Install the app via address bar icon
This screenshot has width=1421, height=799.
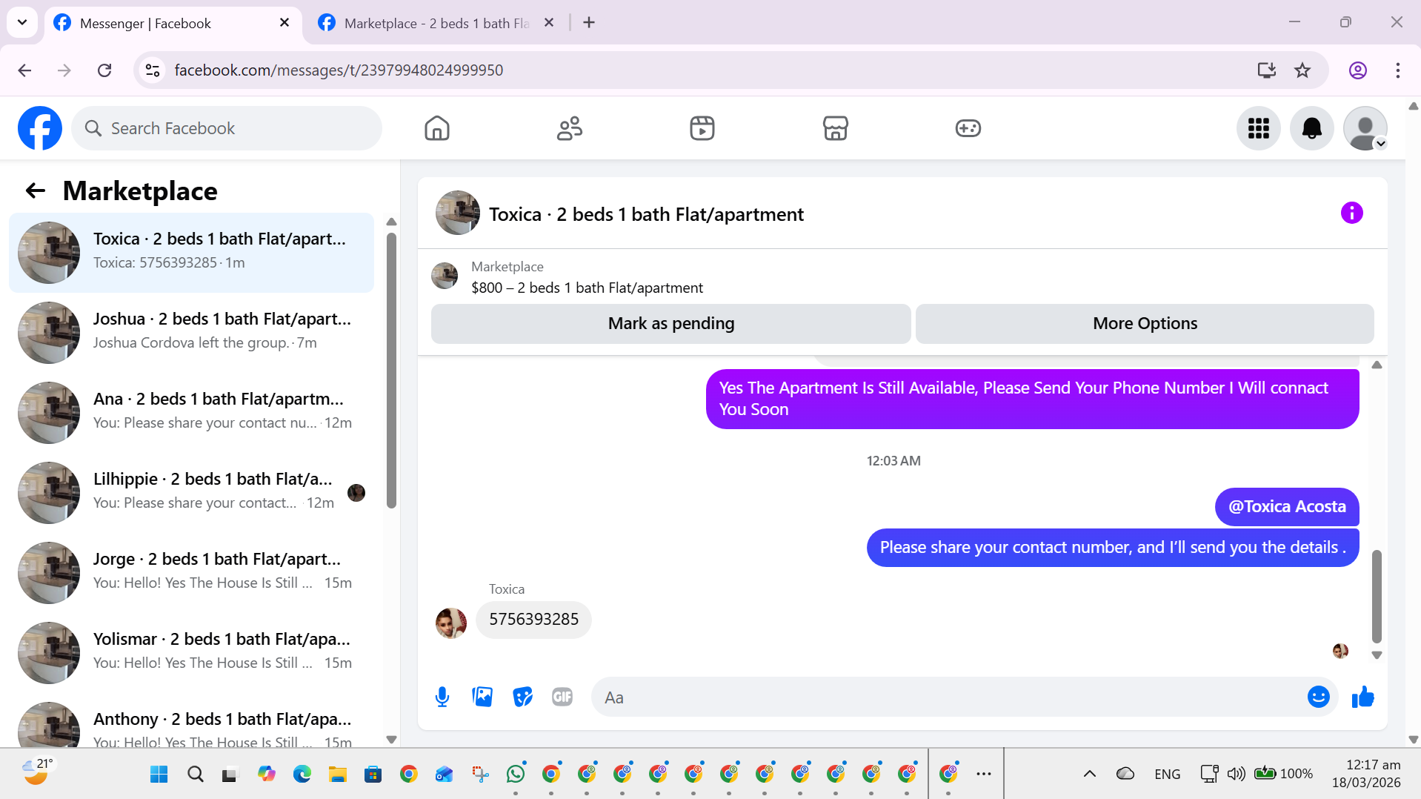[x=1267, y=70]
